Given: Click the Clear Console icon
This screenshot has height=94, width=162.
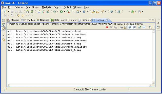Looking at the screenshot, I should 121,27.
